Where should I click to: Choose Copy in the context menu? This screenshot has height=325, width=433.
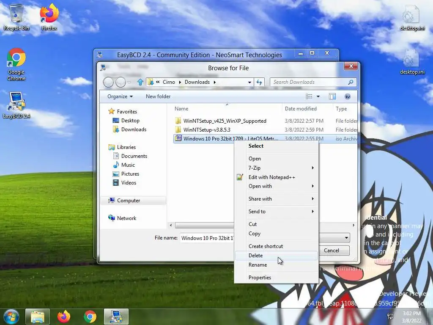[x=277, y=234]
